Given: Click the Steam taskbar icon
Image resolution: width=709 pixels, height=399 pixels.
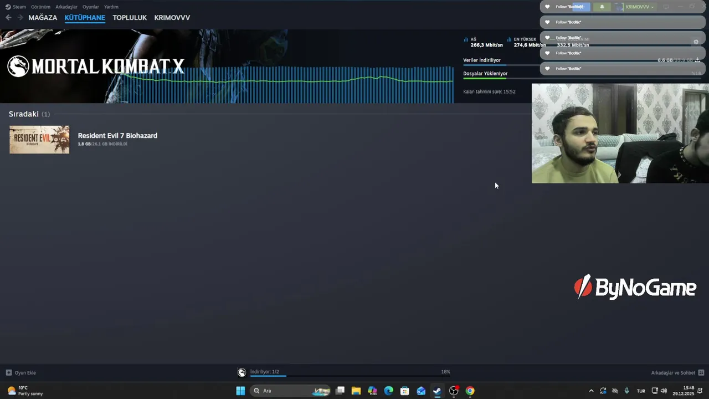Looking at the screenshot, I should tap(437, 391).
